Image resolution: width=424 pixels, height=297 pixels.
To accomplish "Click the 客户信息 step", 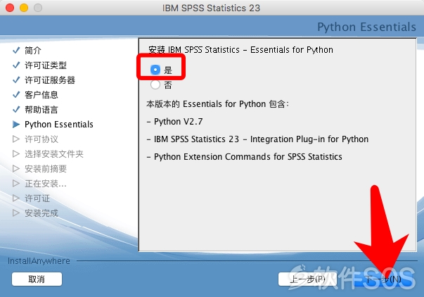I will (41, 95).
